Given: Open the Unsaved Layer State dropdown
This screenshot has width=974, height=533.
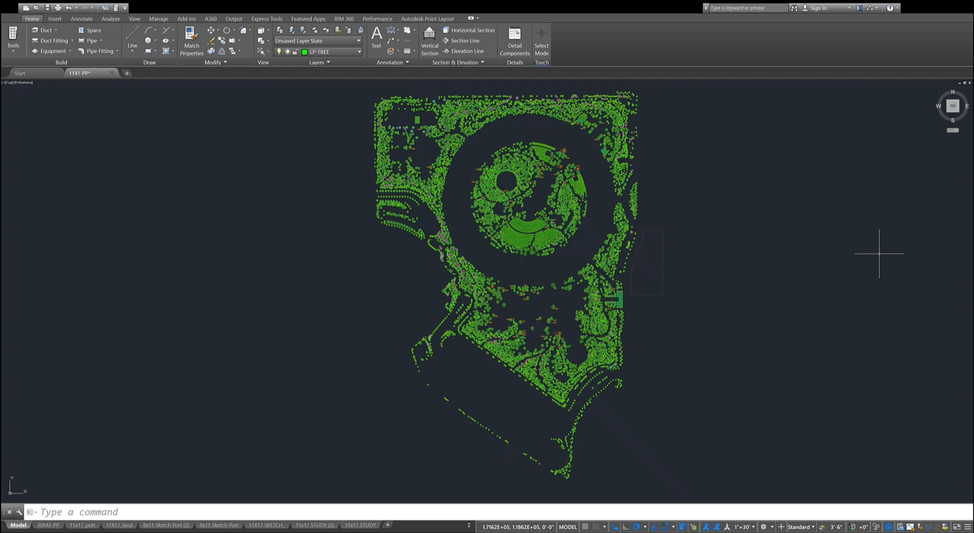Looking at the screenshot, I should 318,41.
